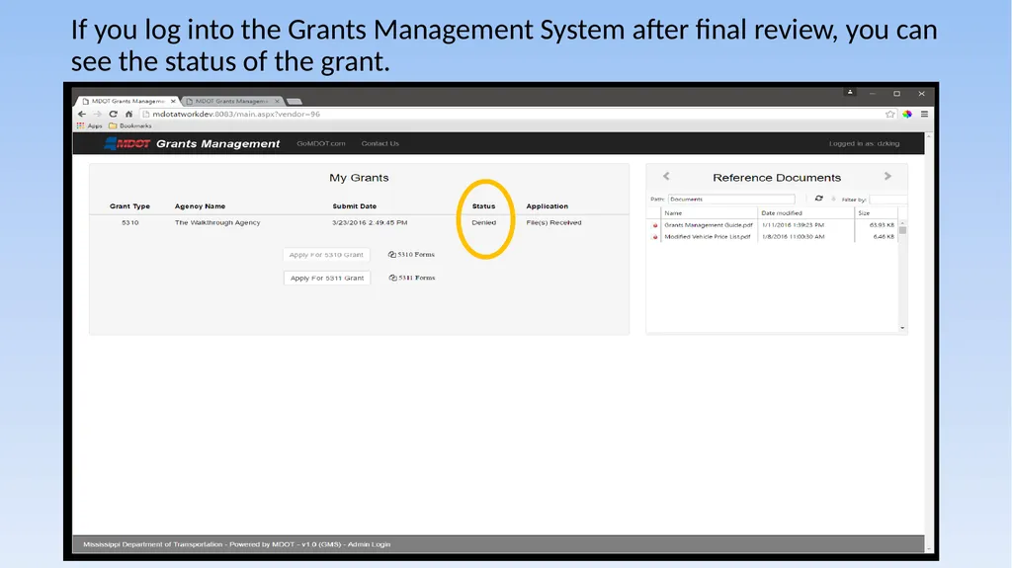The image size is (1012, 568).
Task: Open the Bookmarks folder in the bookmarks bar
Action: (129, 125)
